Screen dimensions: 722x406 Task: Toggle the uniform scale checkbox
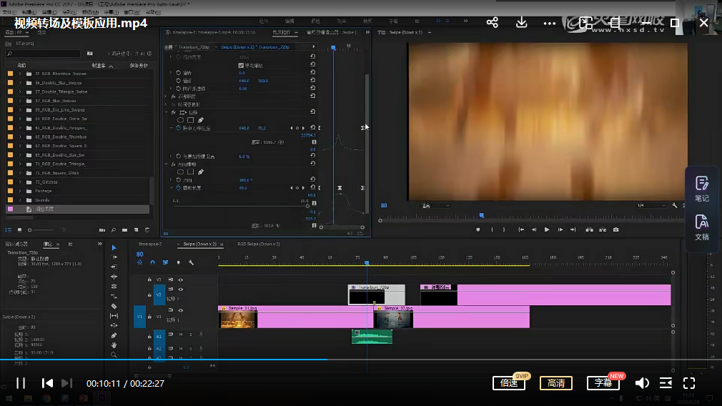(241, 65)
